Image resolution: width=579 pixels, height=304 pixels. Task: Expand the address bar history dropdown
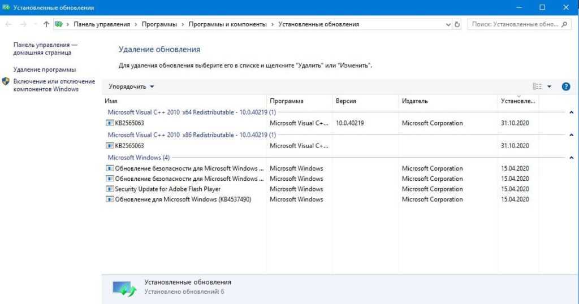coord(448,24)
